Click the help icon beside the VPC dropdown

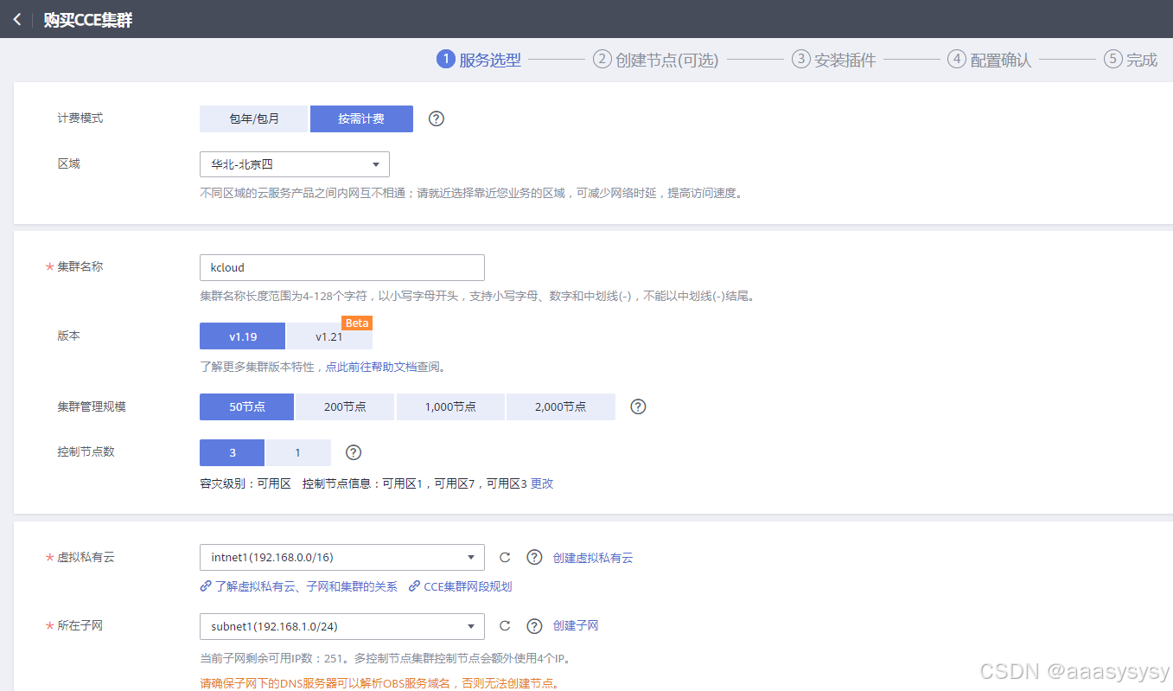click(x=533, y=557)
